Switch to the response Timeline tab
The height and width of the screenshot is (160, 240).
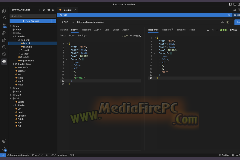coord(181,30)
